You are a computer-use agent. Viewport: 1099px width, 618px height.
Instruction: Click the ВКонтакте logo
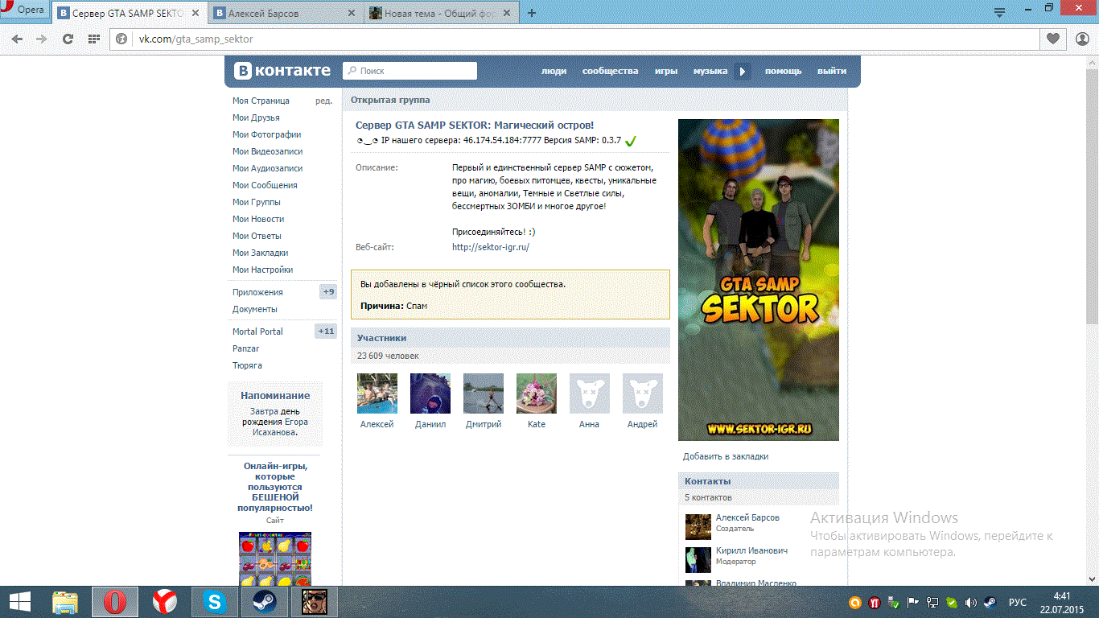(282, 71)
